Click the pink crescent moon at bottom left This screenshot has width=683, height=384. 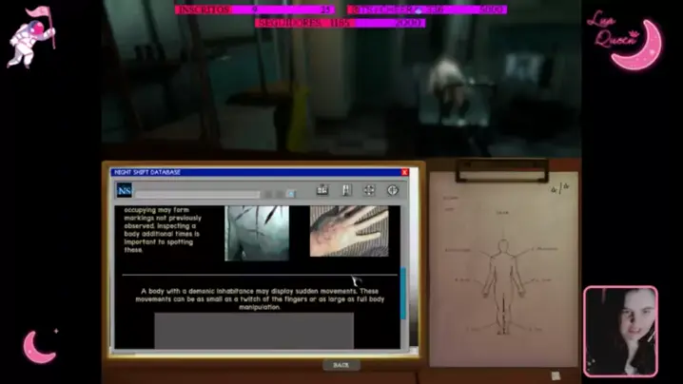(x=39, y=346)
